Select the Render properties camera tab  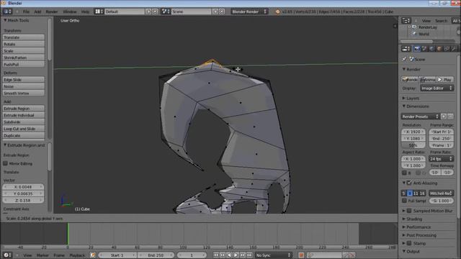click(417, 49)
